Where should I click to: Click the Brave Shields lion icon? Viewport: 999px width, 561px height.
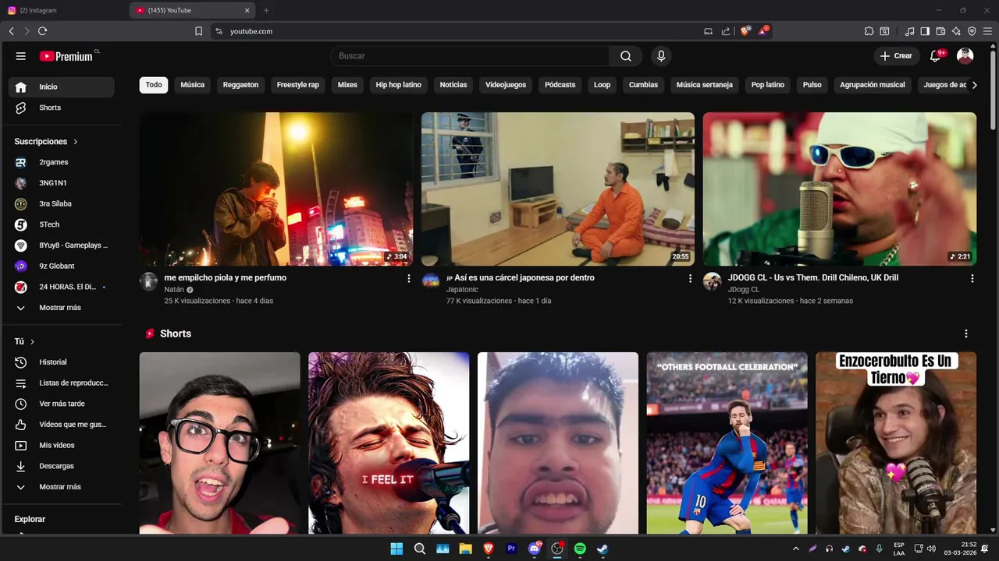click(745, 31)
